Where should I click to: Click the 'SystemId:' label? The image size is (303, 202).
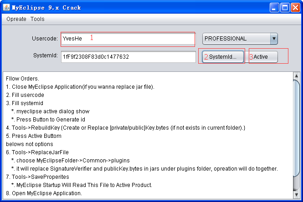(46, 56)
